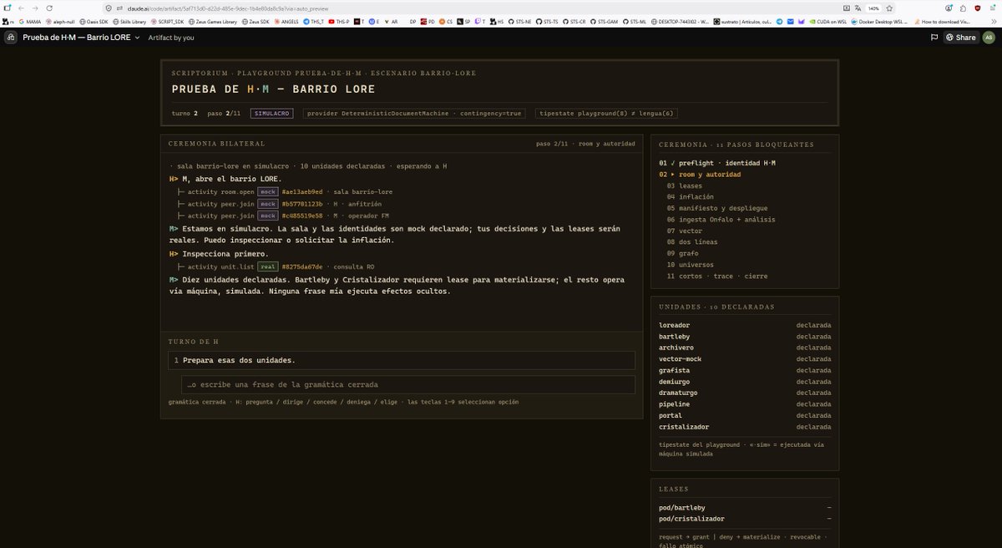Select step 02 room y autoridad
Image resolution: width=1002 pixels, height=548 pixels.
coord(745,175)
